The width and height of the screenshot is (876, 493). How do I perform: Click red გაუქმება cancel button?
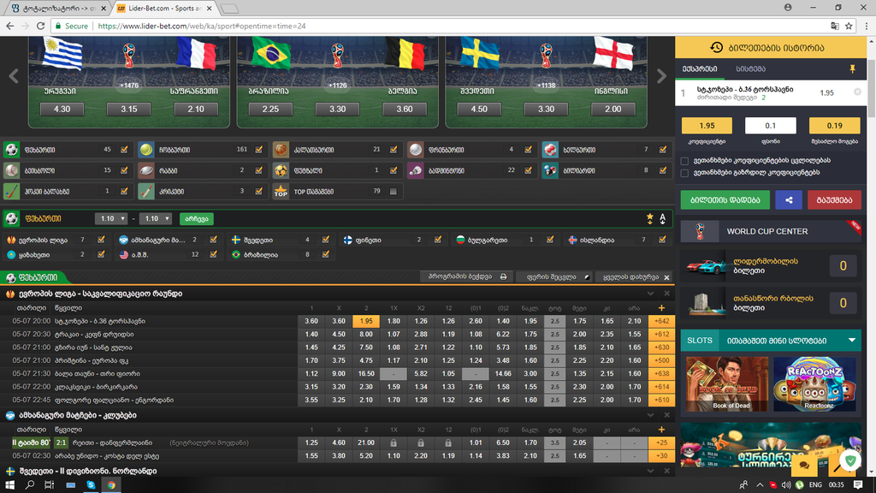pyautogui.click(x=834, y=200)
